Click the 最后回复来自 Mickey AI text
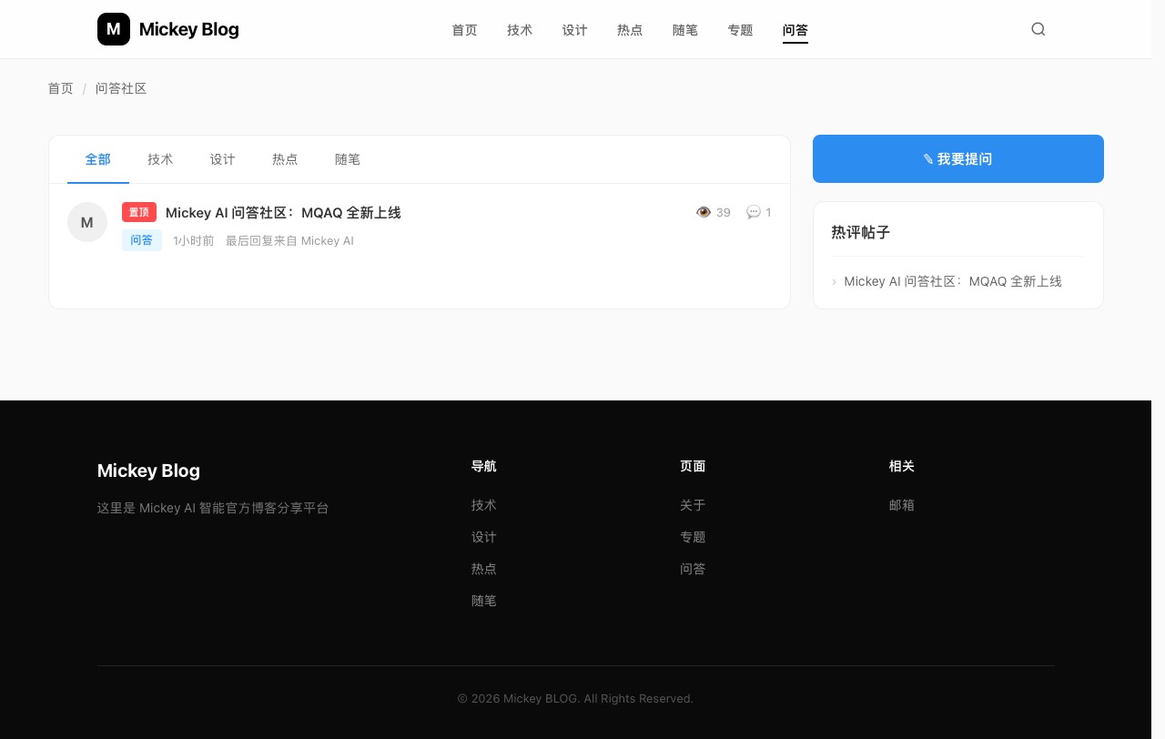 coord(289,241)
